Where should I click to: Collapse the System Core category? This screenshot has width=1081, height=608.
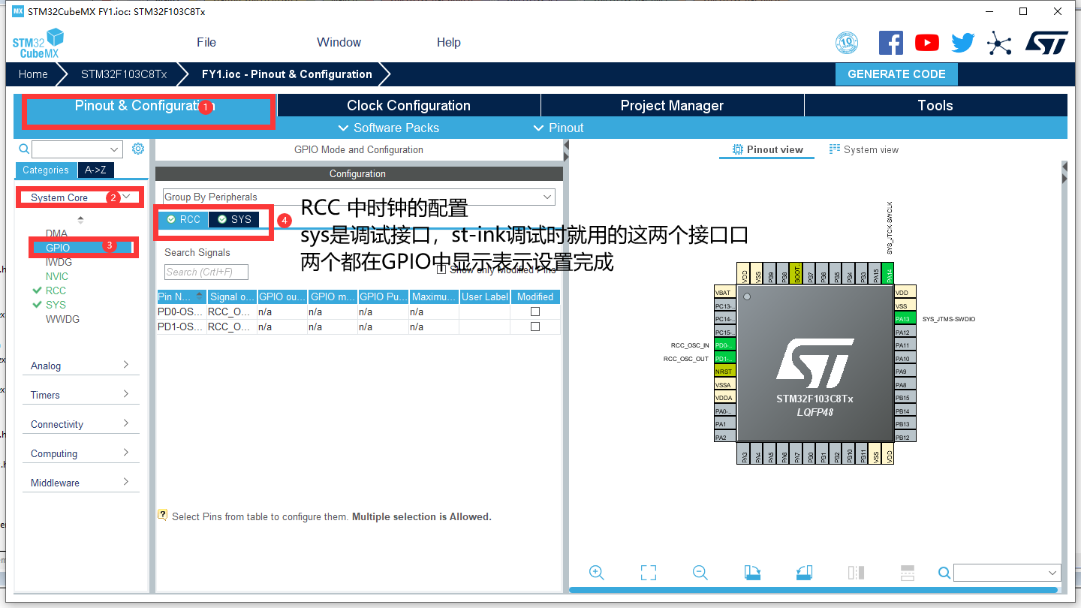[x=125, y=197]
